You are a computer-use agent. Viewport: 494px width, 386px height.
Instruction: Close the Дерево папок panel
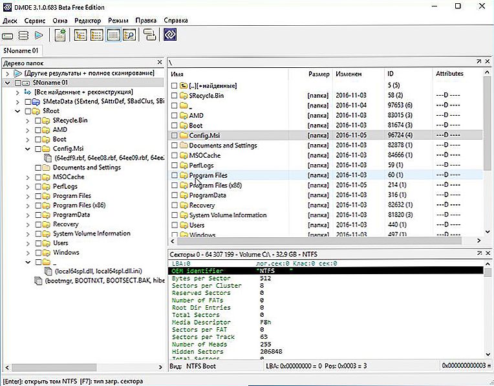pyautogui.click(x=160, y=62)
